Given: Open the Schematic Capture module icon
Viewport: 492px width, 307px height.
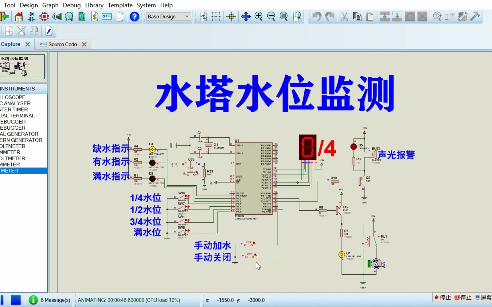Looking at the screenshot, I should click(31, 16).
